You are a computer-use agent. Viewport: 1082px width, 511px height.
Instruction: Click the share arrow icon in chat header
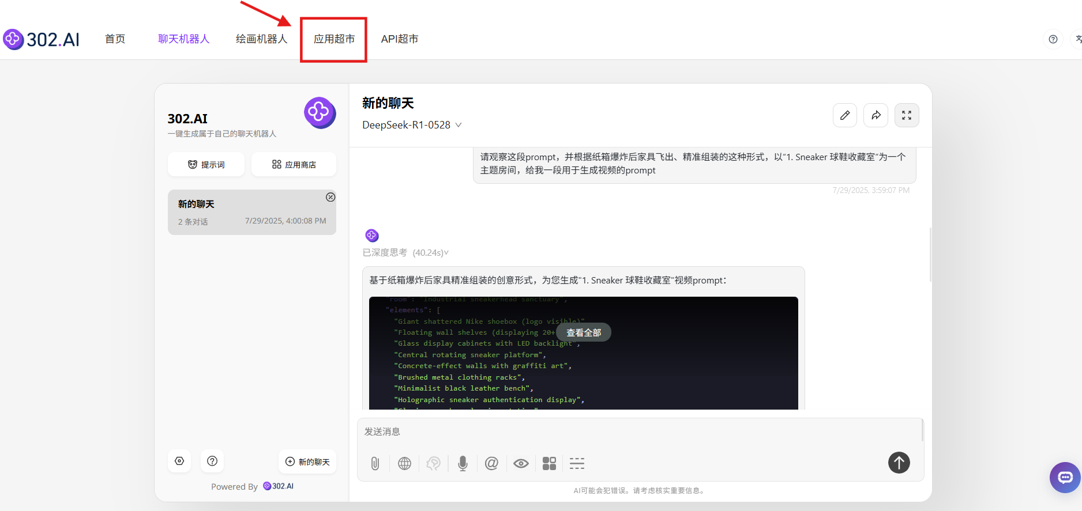[x=876, y=115]
